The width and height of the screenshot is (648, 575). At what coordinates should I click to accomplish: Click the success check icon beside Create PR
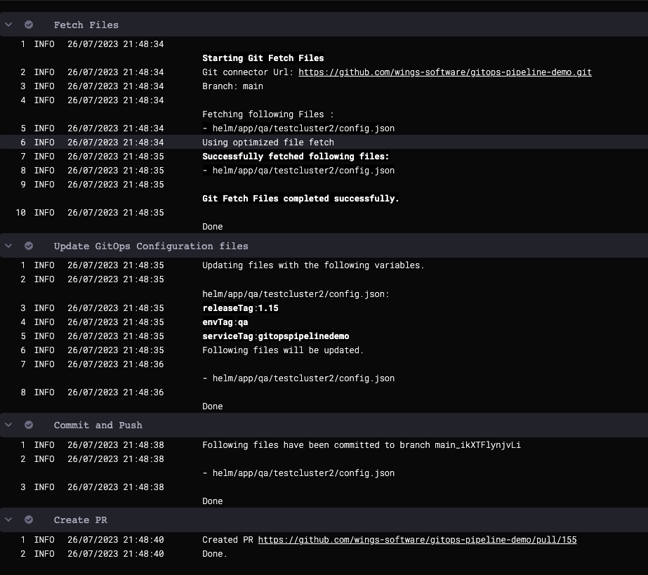[x=29, y=520]
